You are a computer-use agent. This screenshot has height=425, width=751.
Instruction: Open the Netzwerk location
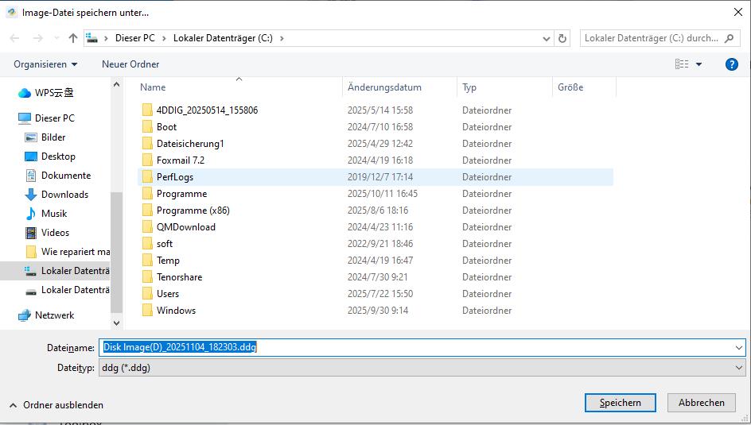point(54,315)
